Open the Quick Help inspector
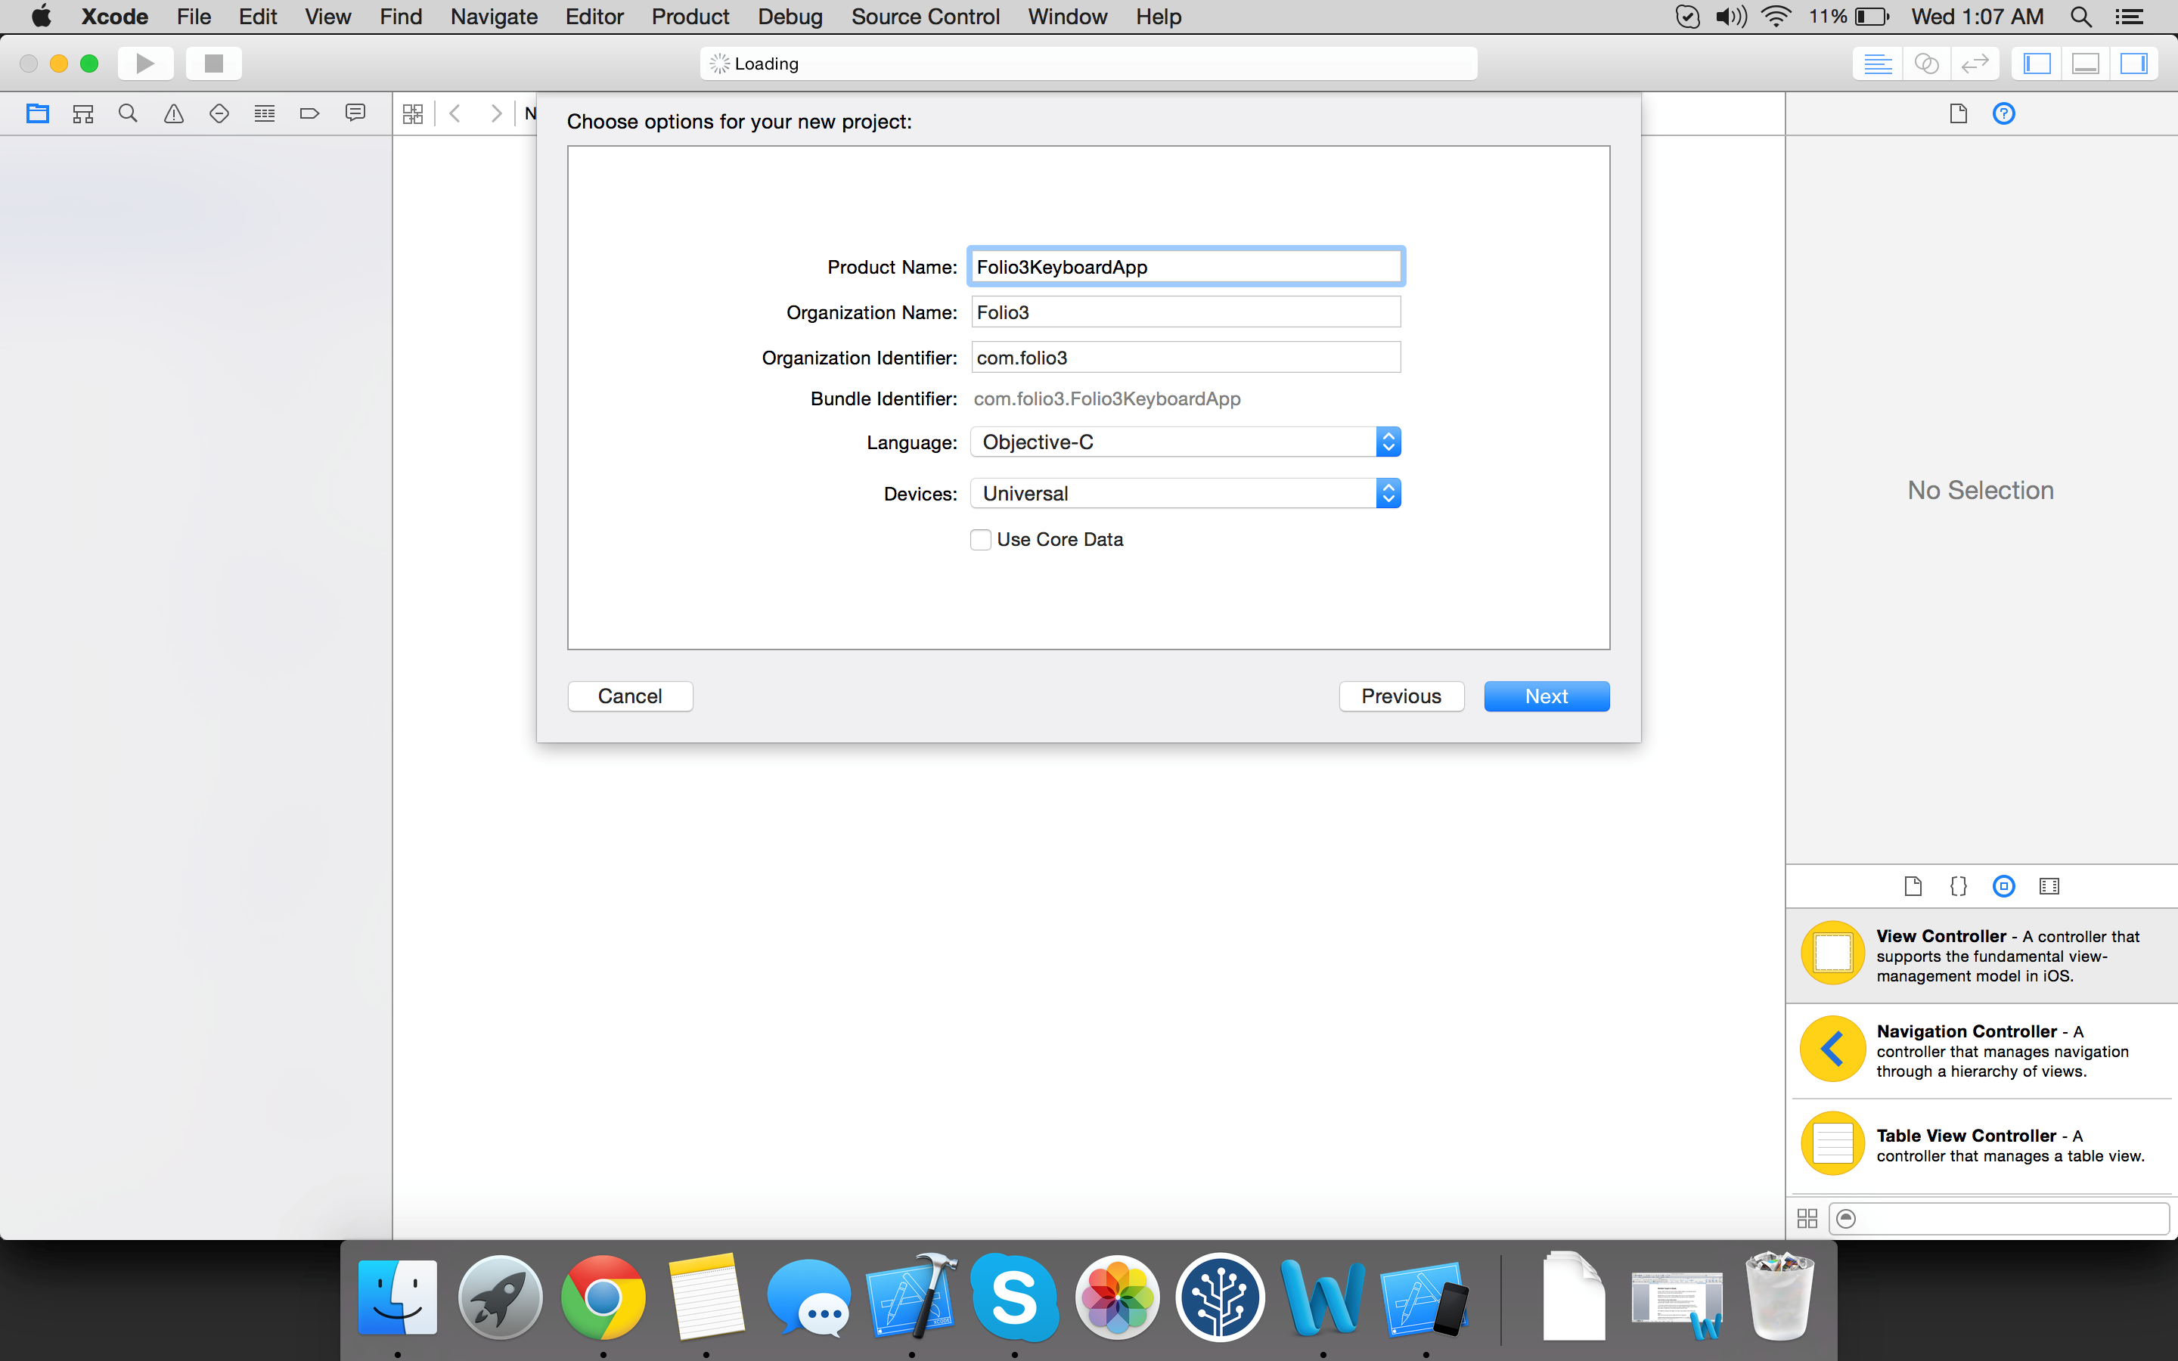This screenshot has width=2178, height=1361. click(2006, 113)
